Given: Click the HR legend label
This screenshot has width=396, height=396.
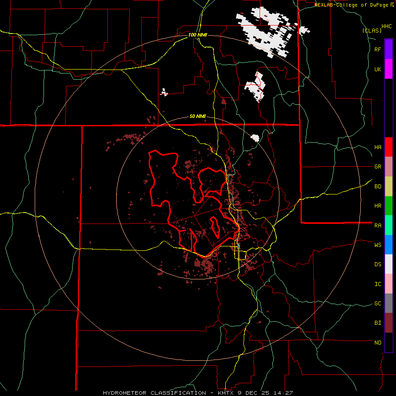Looking at the screenshot, I should (x=378, y=206).
